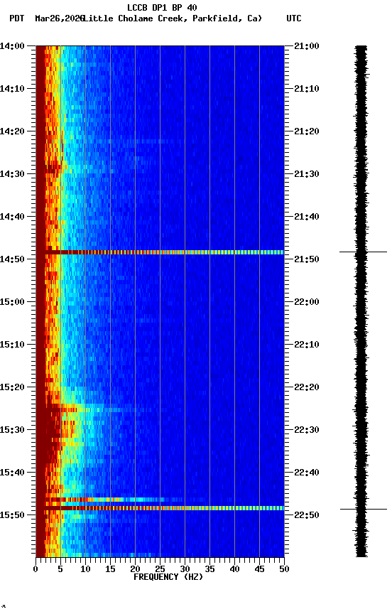The height and width of the screenshot is (614, 392).
Task: Click the 15:30 PDT time label
Action: [x=12, y=431]
